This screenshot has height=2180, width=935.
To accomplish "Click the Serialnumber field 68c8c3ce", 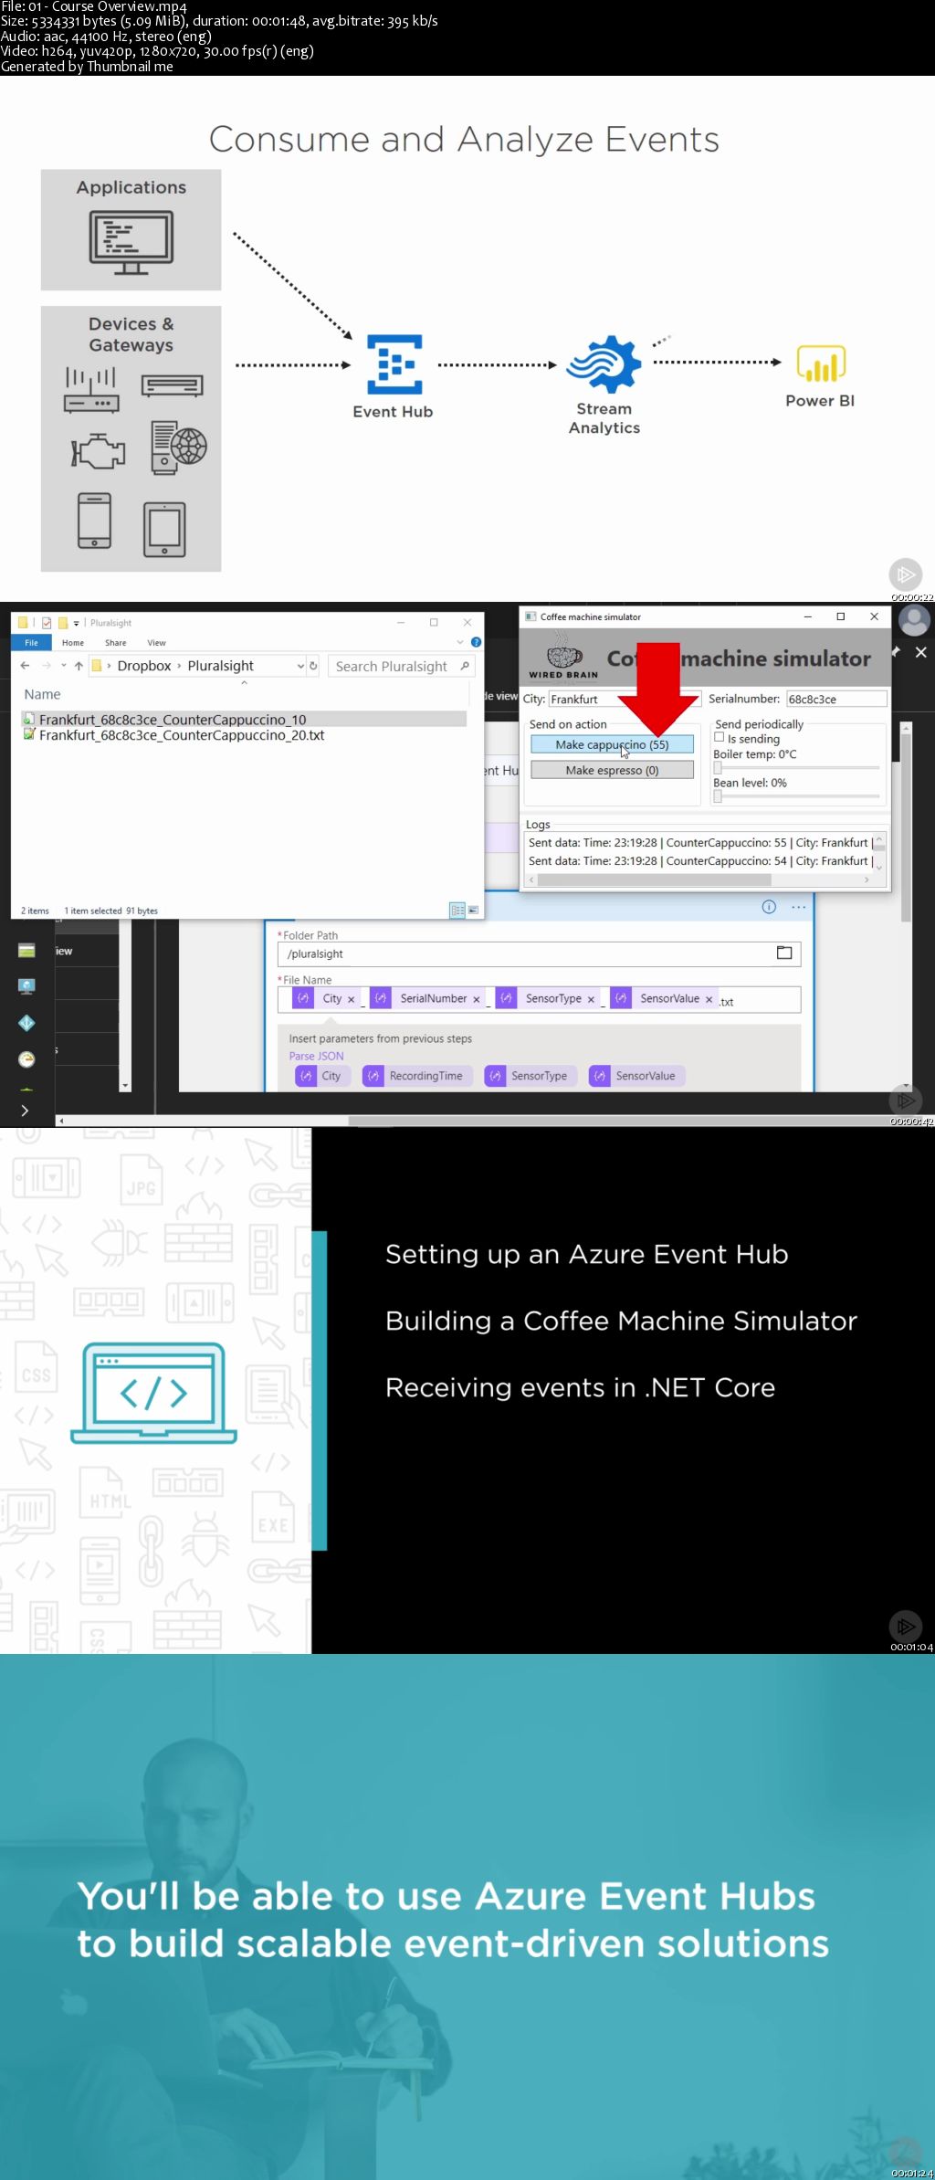I will click(835, 700).
